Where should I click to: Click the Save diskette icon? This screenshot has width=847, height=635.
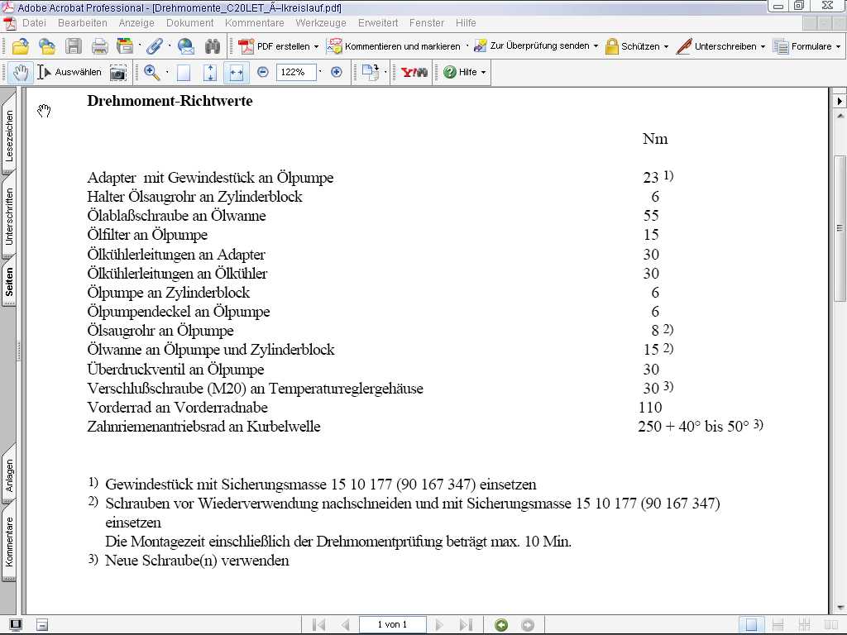(74, 46)
